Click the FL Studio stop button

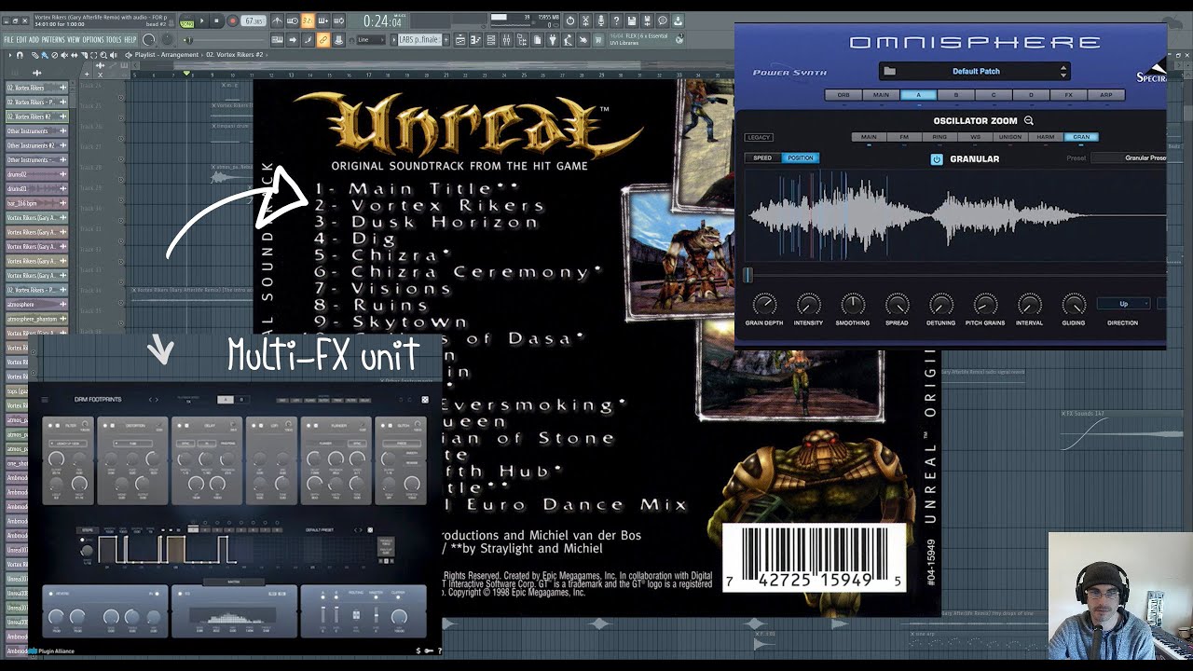point(216,21)
